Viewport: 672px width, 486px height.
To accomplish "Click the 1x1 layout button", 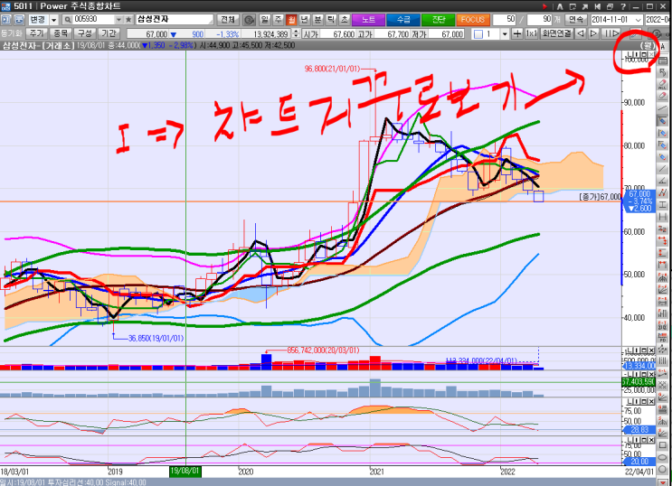I will click(x=532, y=33).
